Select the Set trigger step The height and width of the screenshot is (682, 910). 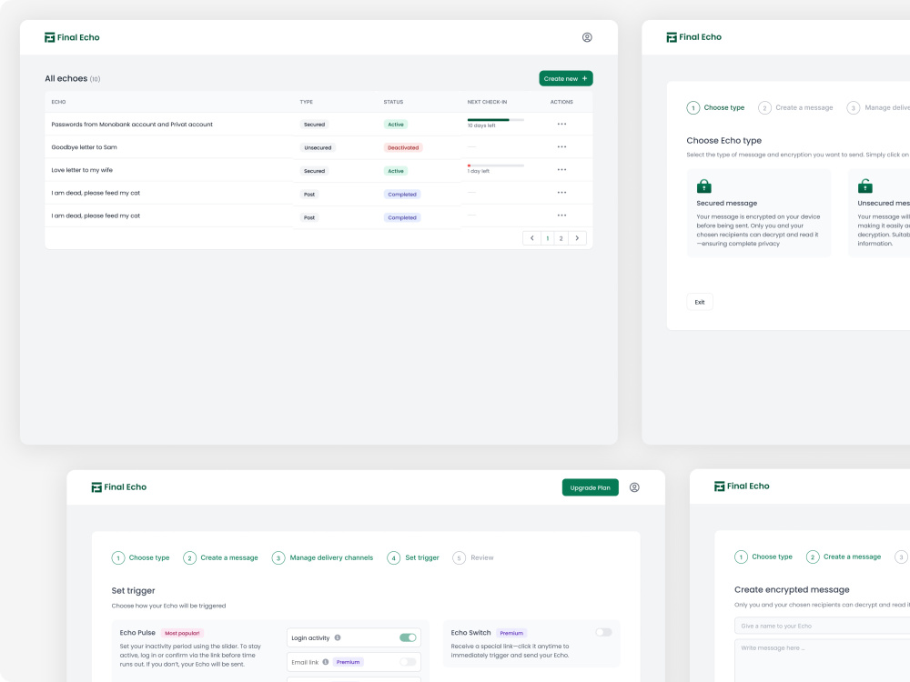coord(413,558)
